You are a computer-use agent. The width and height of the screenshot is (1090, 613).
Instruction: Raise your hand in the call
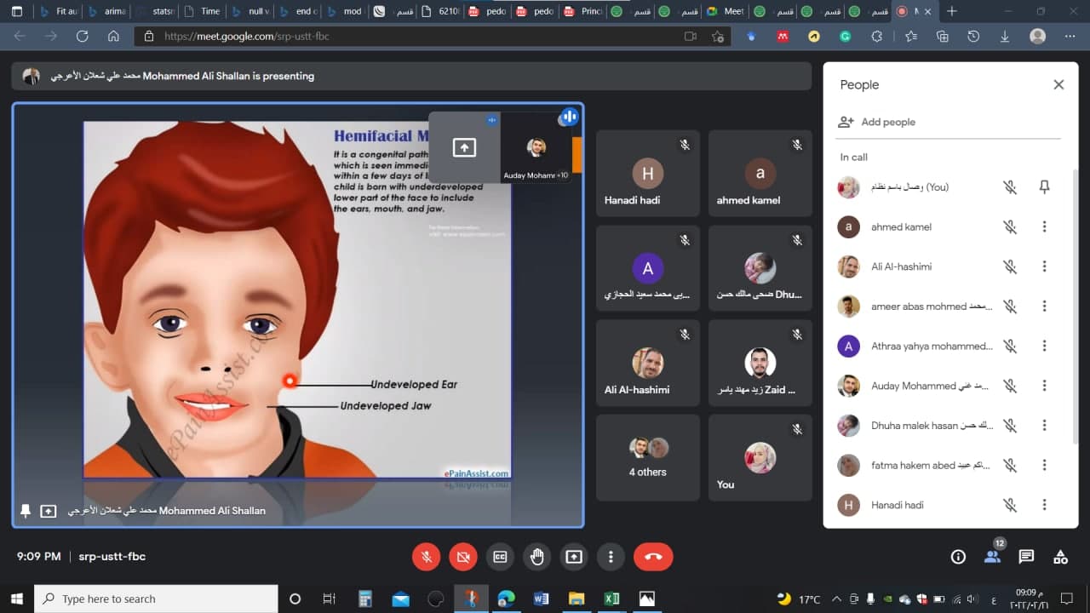click(536, 556)
